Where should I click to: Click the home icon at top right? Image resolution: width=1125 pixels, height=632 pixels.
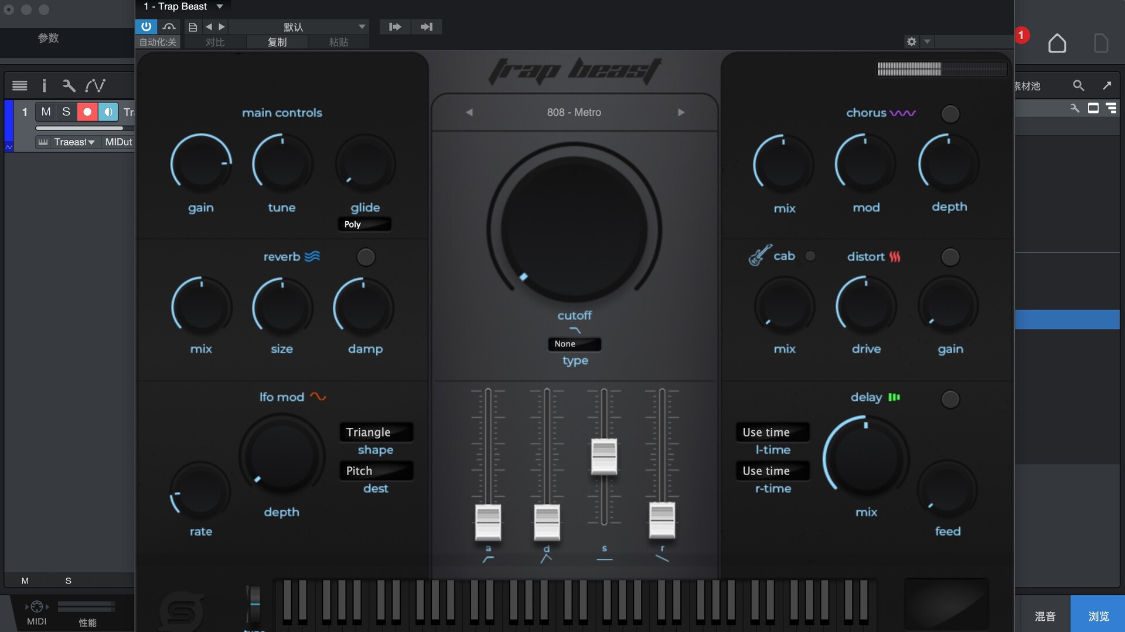click(x=1056, y=43)
